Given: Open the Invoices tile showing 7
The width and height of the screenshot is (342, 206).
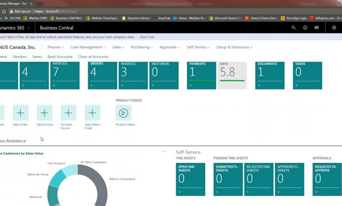Looking at the screenshot, I should pos(65,75).
